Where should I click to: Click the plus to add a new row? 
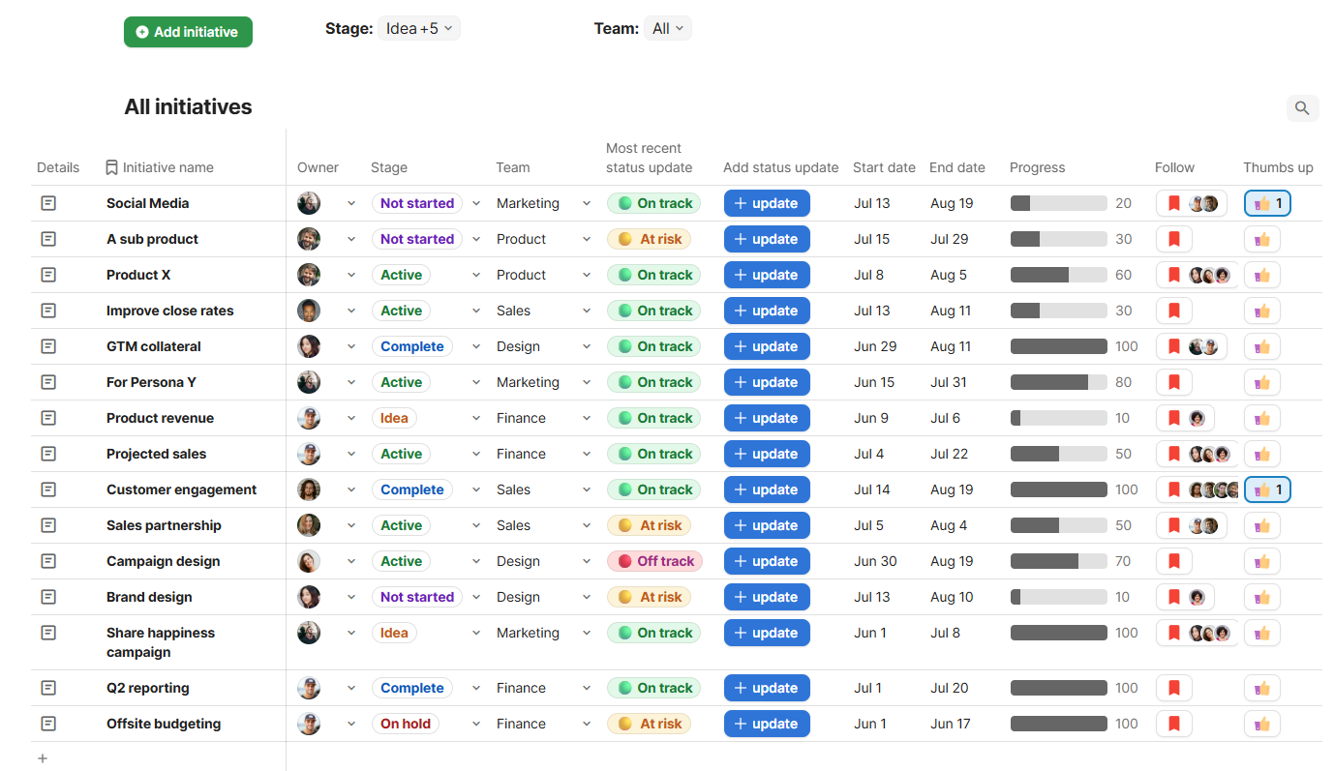coord(42,758)
